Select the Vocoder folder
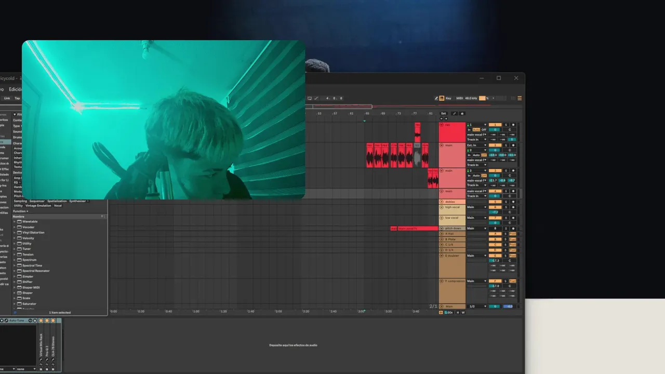This screenshot has height=374, width=665. tap(29, 227)
